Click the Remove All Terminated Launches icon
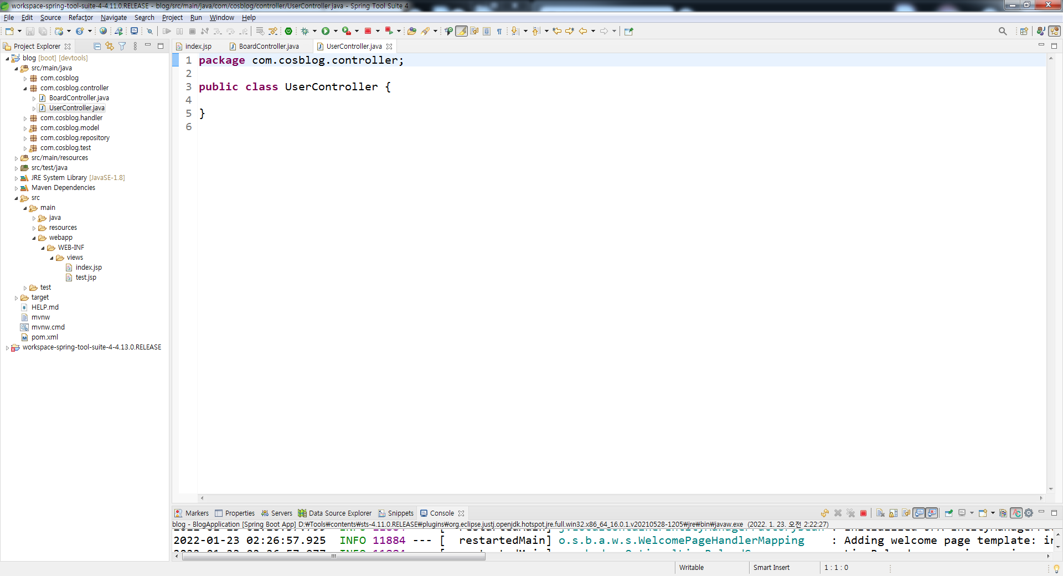1063x576 pixels. point(851,513)
